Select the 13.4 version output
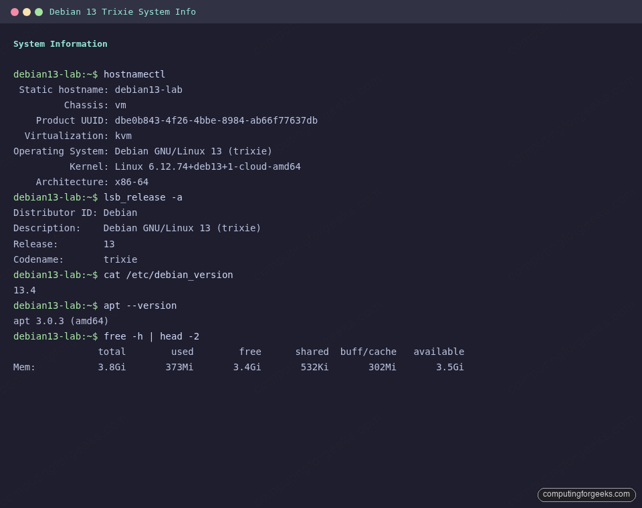The height and width of the screenshot is (508, 642). (x=24, y=290)
